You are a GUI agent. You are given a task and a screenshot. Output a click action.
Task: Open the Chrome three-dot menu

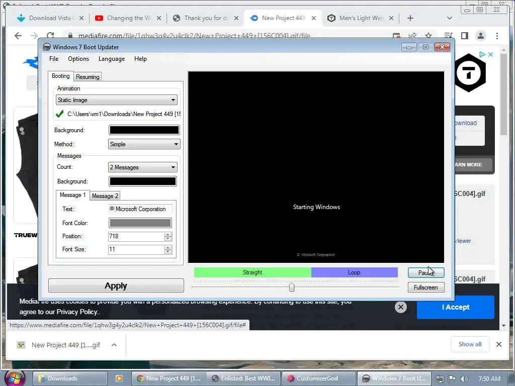[x=497, y=36]
